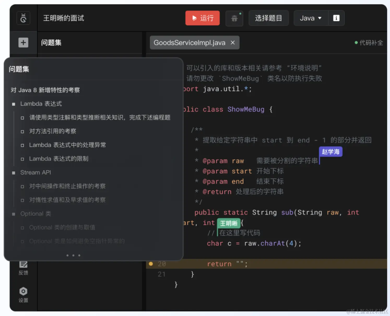This screenshot has height=316, width=390.
Task: Click 选择题目 button
Action: click(269, 18)
